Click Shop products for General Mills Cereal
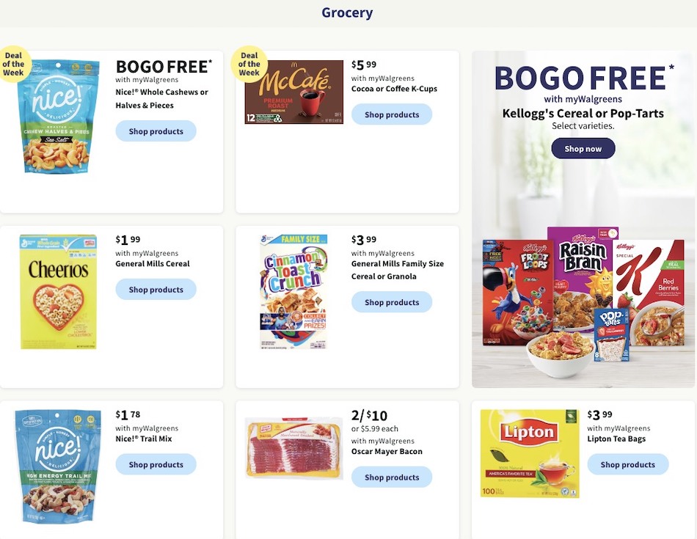 point(156,289)
